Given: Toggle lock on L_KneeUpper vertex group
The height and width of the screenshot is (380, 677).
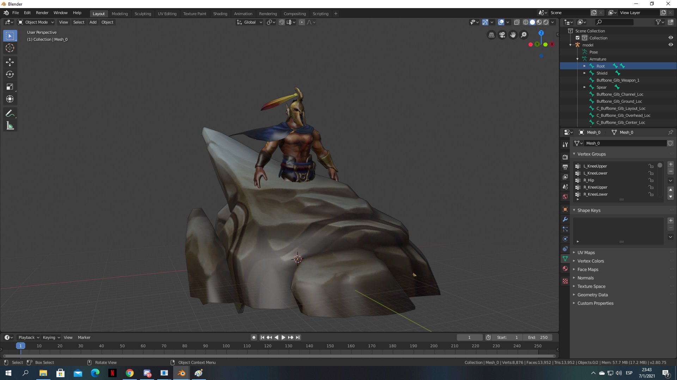Looking at the screenshot, I should coord(651,166).
